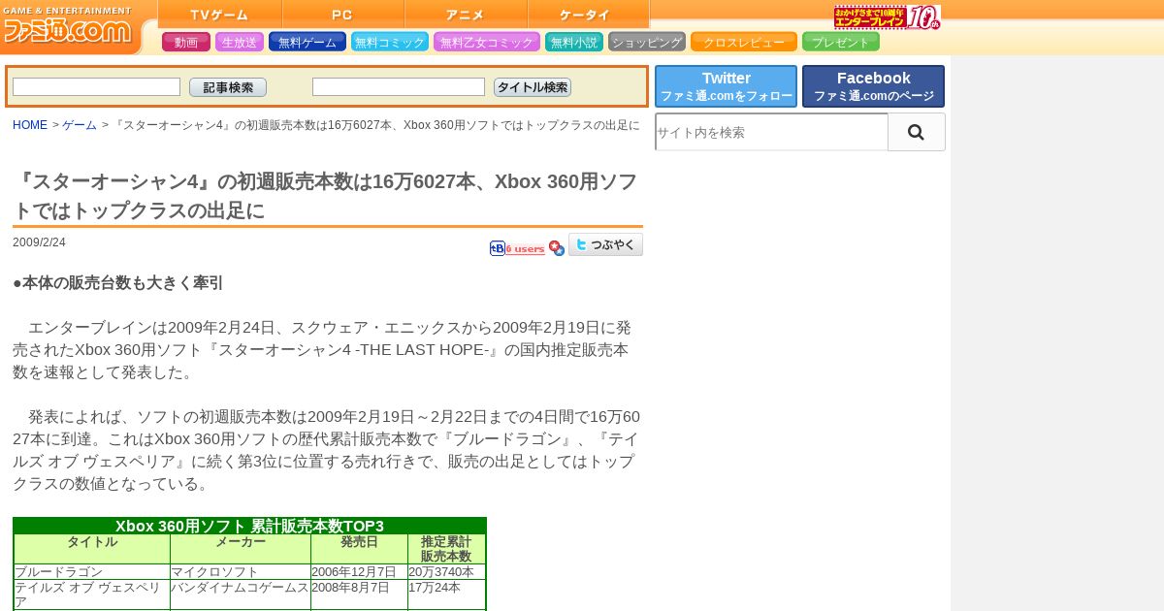The width and height of the screenshot is (1164, 611).
Task: Go to the 無料小説 section
Action: tap(574, 42)
